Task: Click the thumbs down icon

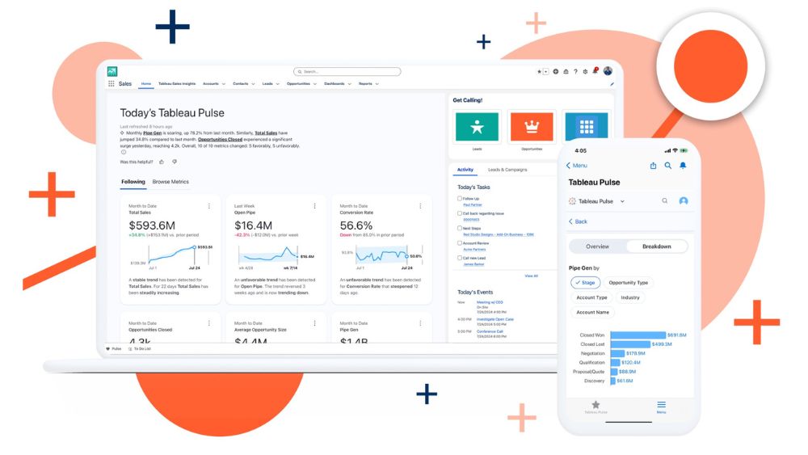Action: pos(175,162)
